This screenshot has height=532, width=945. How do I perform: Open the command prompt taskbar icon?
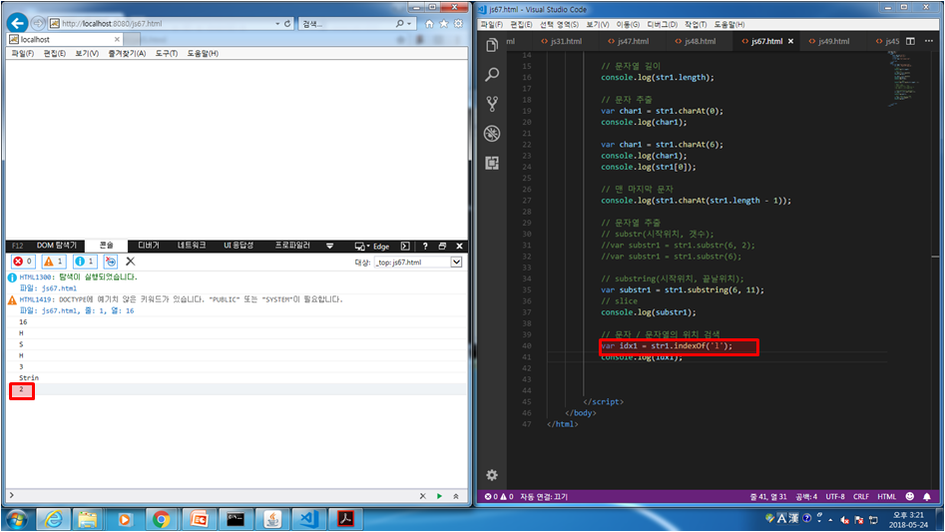coord(236,519)
